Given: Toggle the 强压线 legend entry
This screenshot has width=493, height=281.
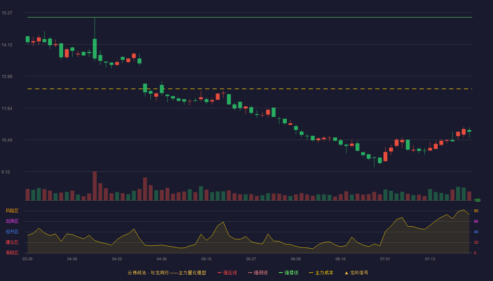Looking at the screenshot, I should 227,273.
